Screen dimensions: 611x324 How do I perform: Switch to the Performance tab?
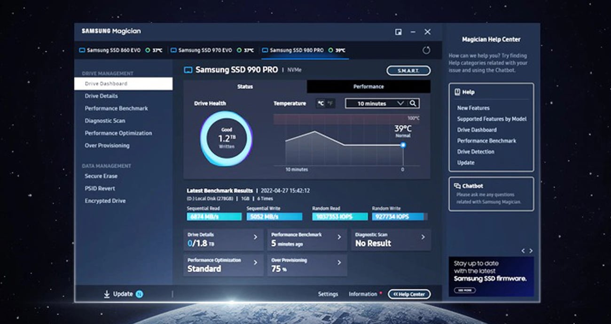[368, 86]
